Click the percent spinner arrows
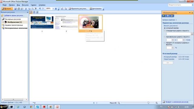This screenshot has height=109, width=194. coord(172,48)
